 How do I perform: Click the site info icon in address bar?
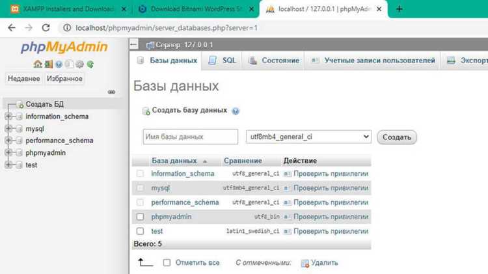(x=67, y=28)
